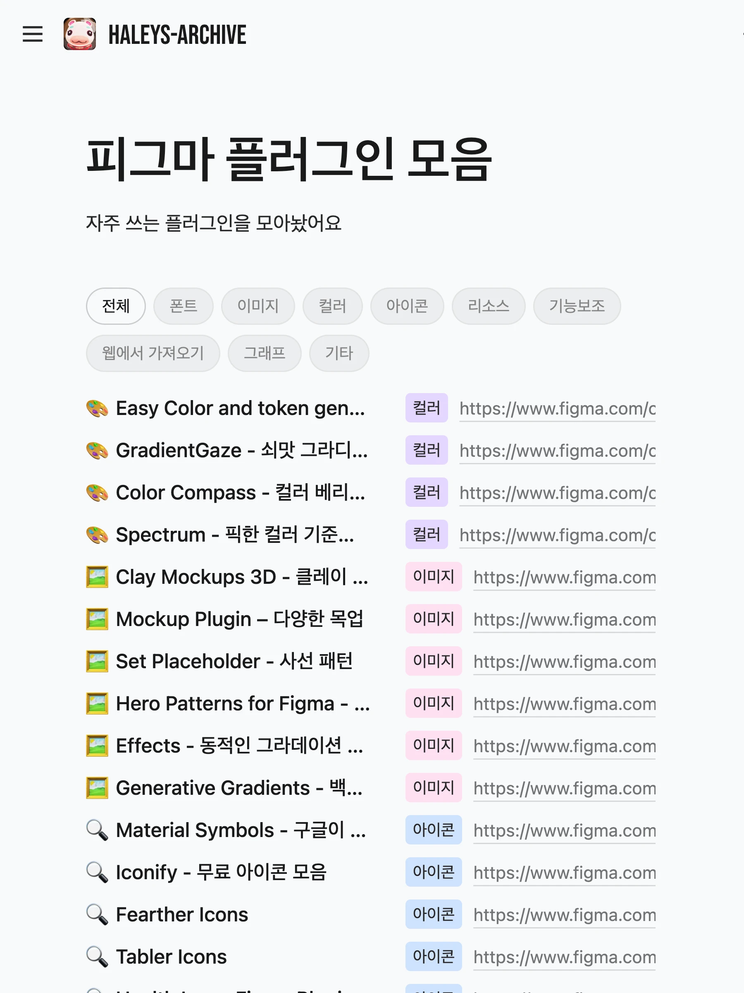Click the 이미지 tag on Mockup Plugin
Screen dimensions: 744x993
tap(433, 619)
